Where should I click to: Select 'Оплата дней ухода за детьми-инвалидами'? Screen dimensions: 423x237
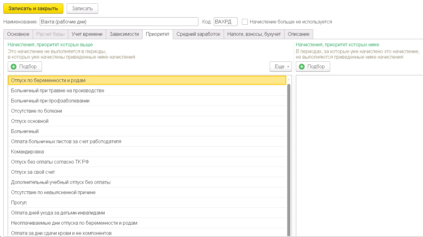tap(147, 213)
